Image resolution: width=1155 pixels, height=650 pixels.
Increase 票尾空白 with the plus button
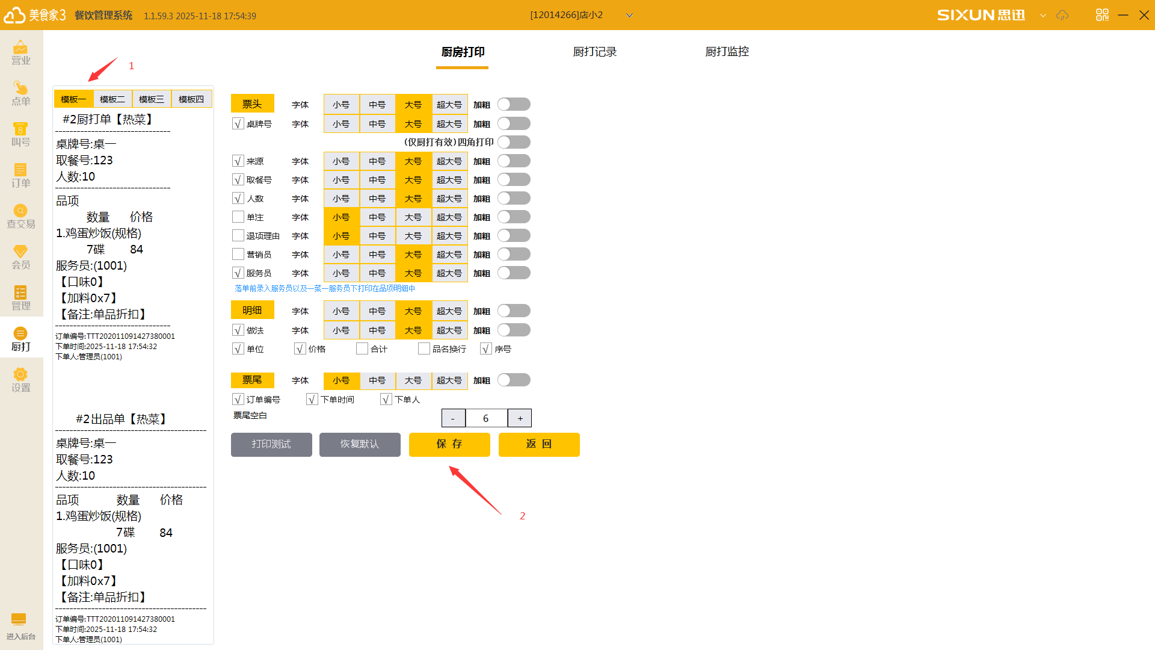(x=520, y=418)
